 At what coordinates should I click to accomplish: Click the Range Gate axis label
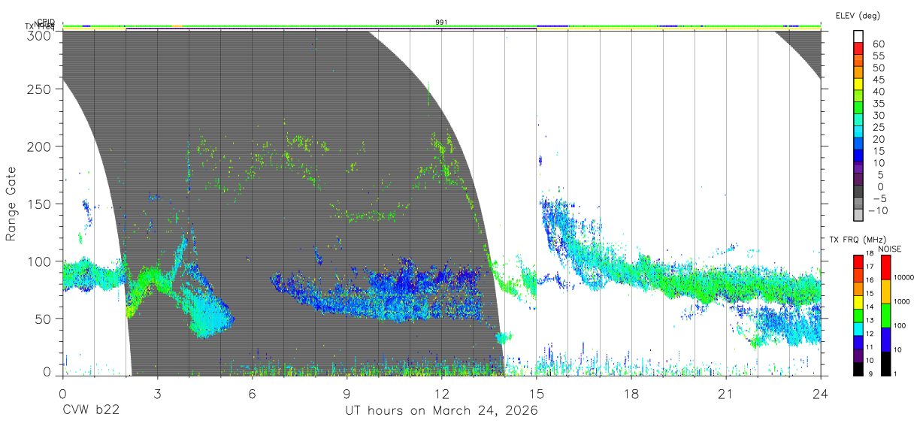[11, 204]
